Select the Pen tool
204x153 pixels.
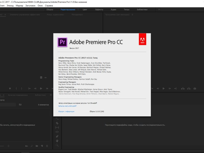point(57,136)
